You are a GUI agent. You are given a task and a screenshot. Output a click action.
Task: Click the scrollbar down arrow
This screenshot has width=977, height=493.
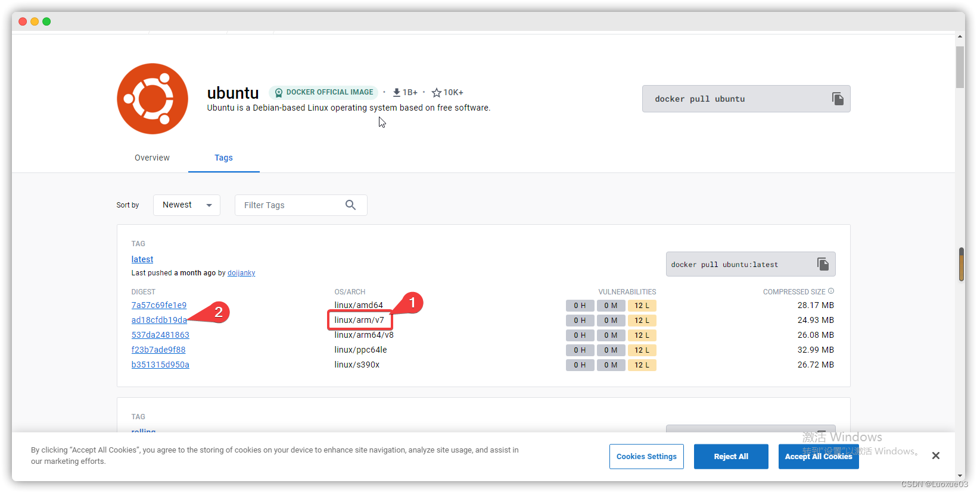click(960, 476)
